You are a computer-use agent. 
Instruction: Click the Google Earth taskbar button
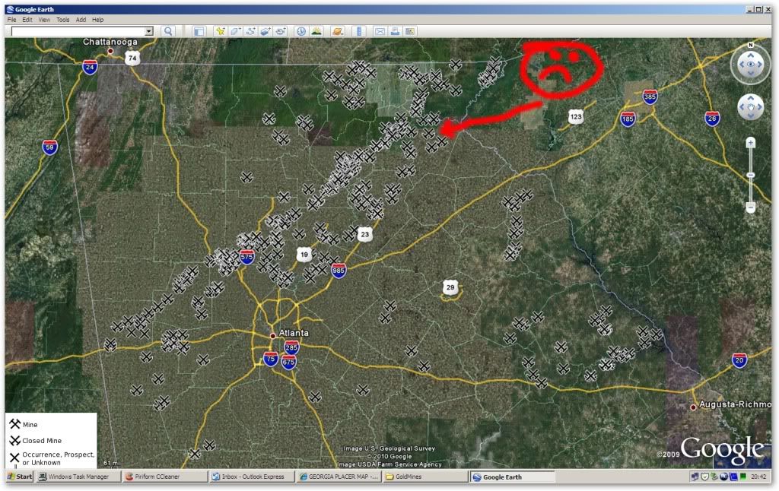[x=512, y=477]
